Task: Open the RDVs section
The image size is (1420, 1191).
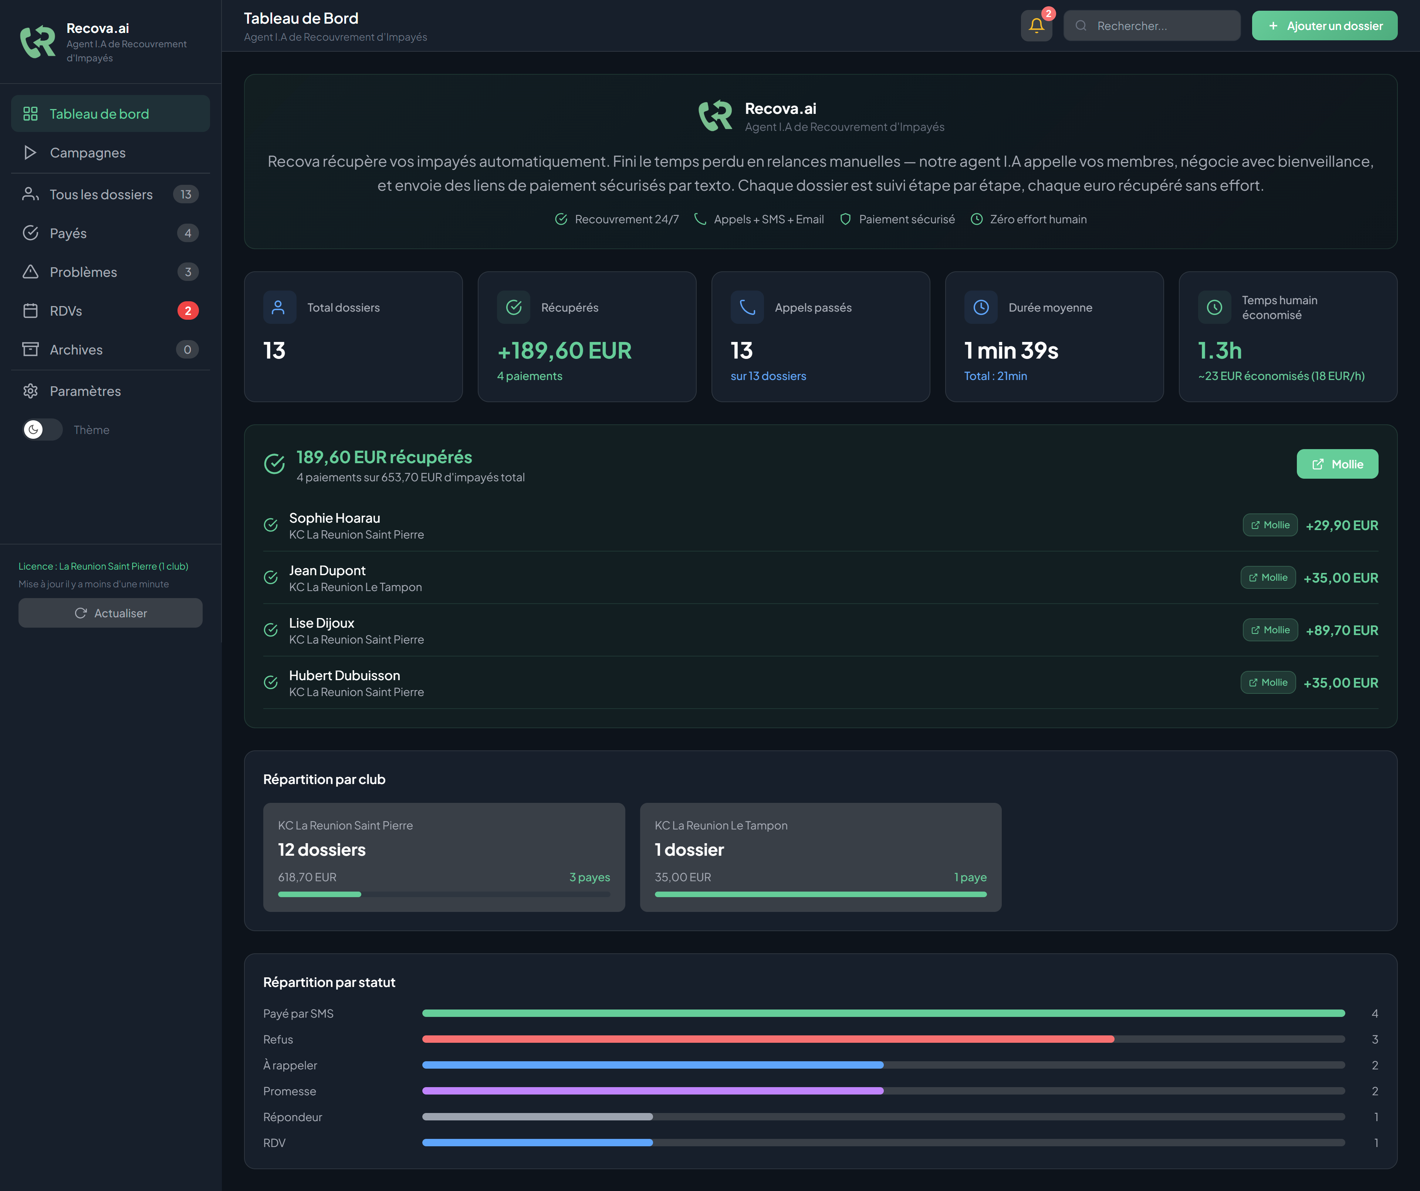Action: click(110, 311)
